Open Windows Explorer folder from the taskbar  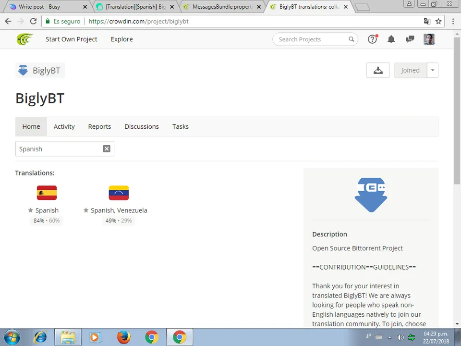[x=68, y=337]
